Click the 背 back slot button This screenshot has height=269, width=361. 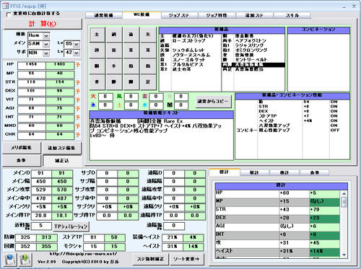97,82
